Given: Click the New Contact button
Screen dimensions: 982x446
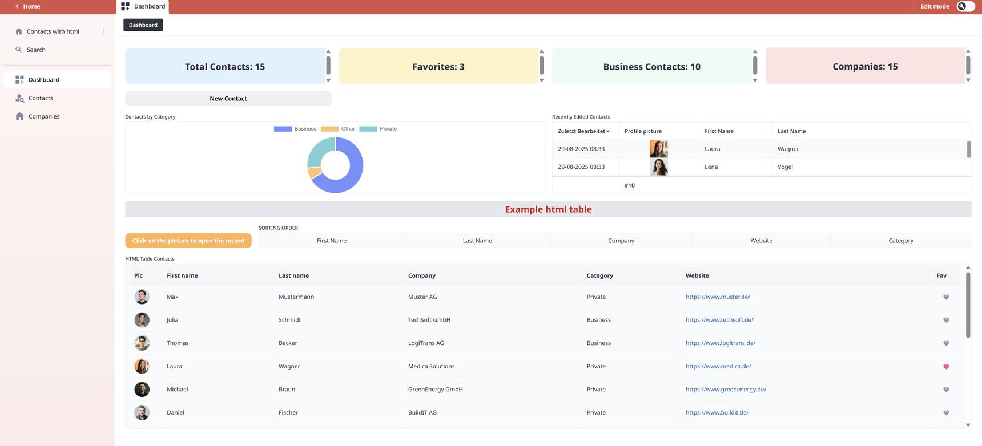Looking at the screenshot, I should (228, 99).
